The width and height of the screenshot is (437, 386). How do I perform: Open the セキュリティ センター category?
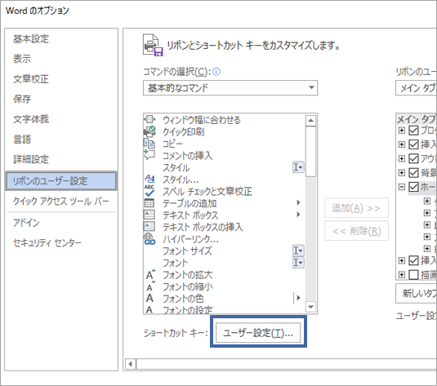pyautogui.click(x=47, y=243)
